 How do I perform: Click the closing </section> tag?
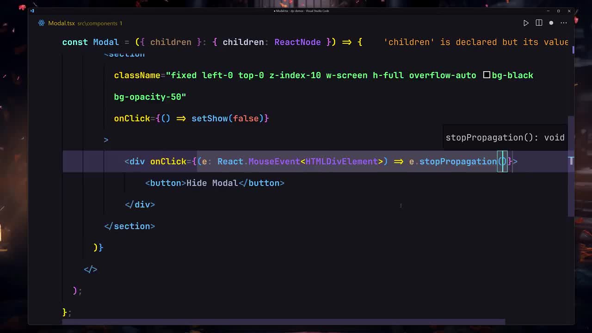[x=129, y=226]
